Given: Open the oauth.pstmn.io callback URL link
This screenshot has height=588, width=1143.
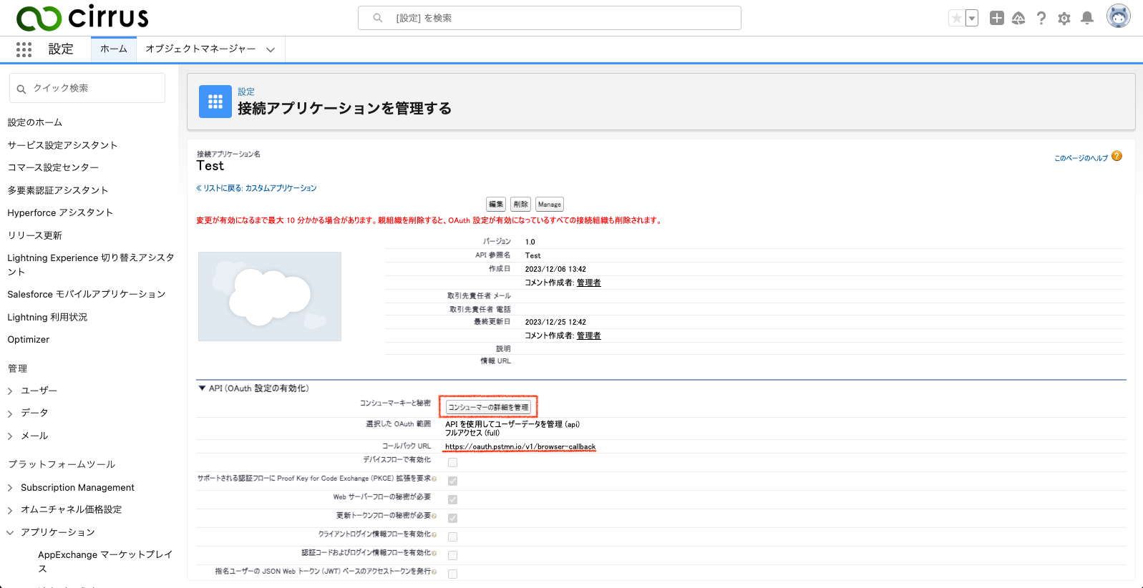Looking at the screenshot, I should [520, 446].
